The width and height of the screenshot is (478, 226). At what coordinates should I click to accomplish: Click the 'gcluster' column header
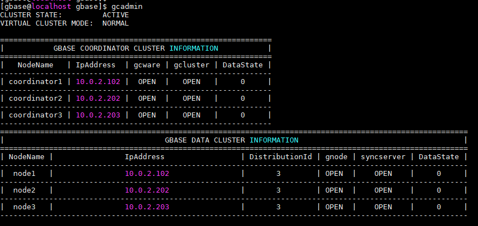(x=192, y=65)
